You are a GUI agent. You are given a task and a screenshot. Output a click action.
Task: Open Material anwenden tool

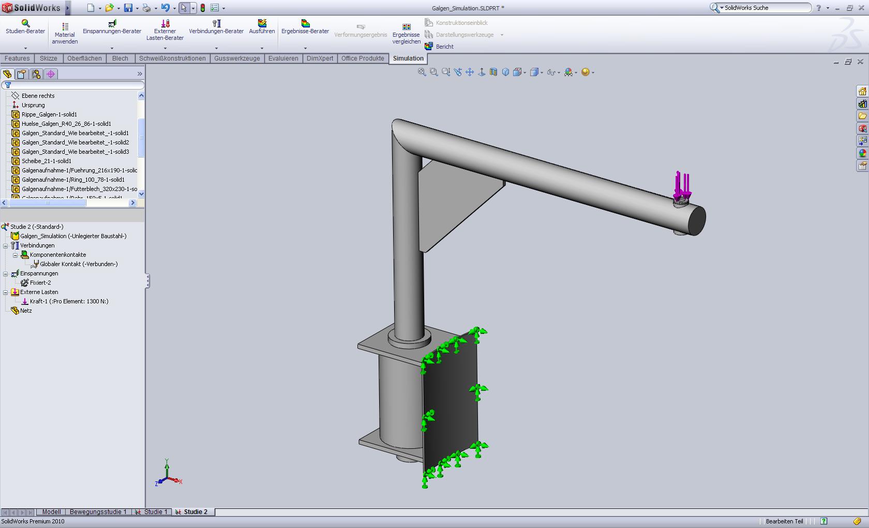coord(65,26)
